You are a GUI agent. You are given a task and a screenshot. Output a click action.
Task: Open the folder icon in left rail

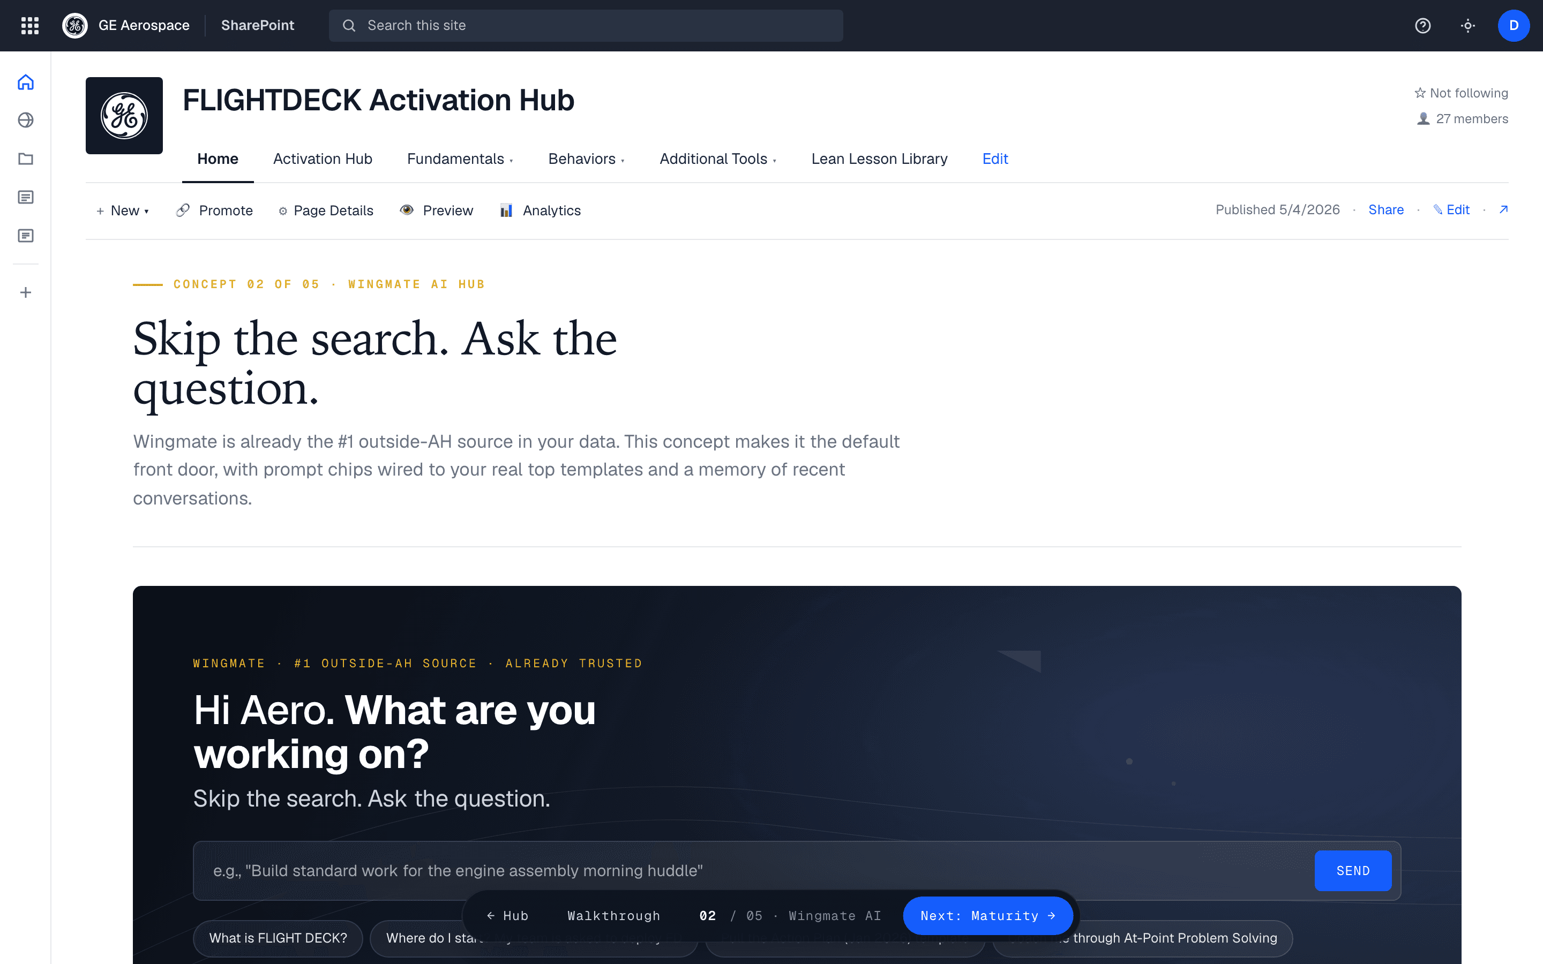click(26, 159)
